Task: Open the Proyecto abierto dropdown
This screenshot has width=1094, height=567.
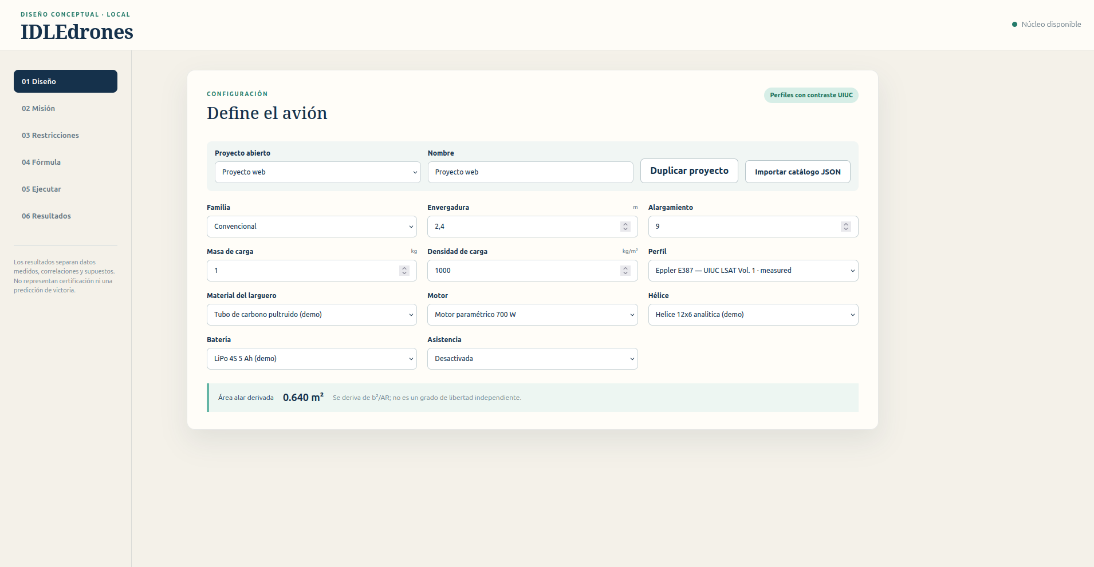Action: click(x=318, y=172)
